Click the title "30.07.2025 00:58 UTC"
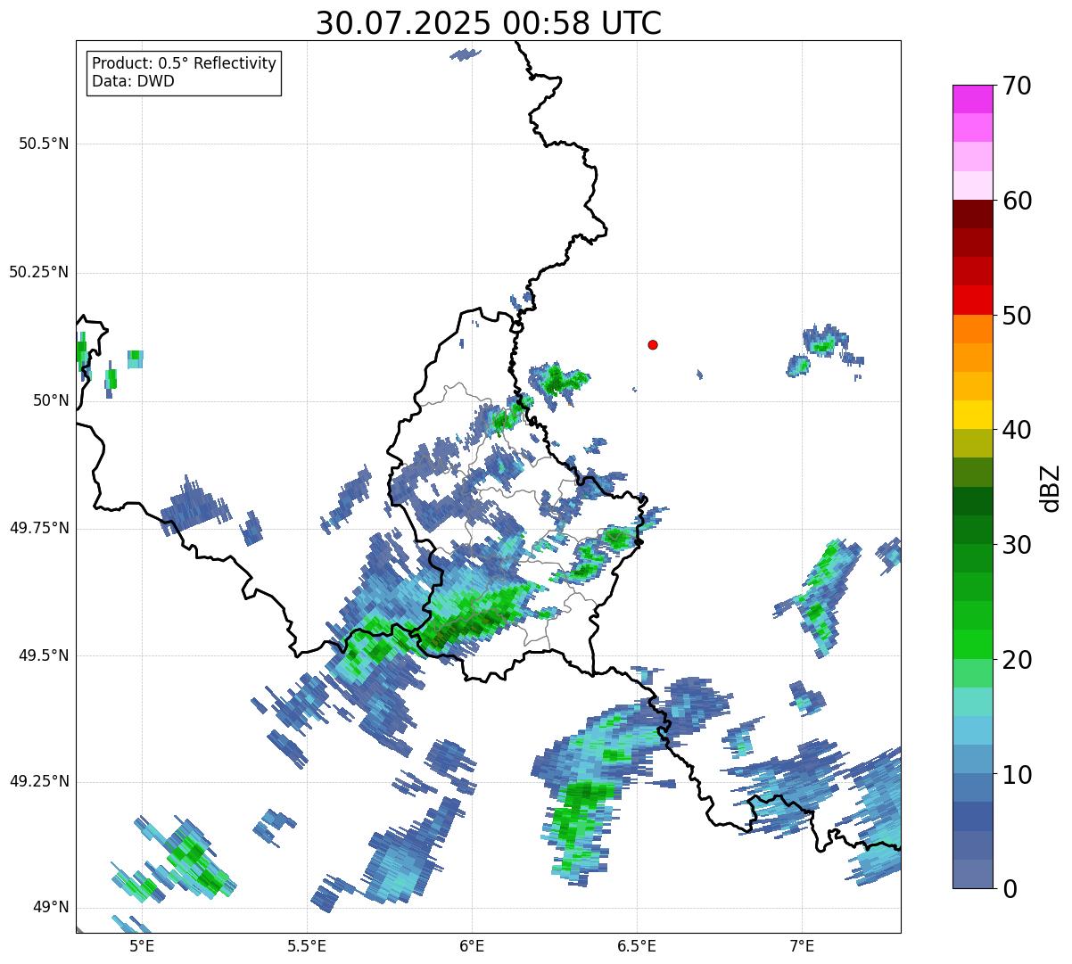 coord(489,23)
